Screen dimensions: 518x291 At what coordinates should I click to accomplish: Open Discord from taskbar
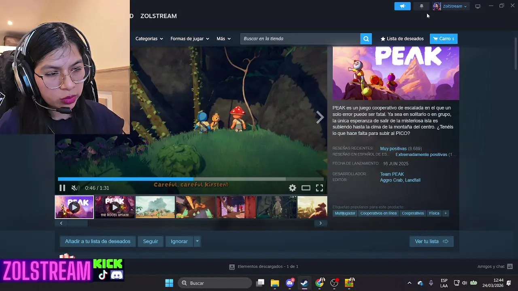[x=290, y=283]
